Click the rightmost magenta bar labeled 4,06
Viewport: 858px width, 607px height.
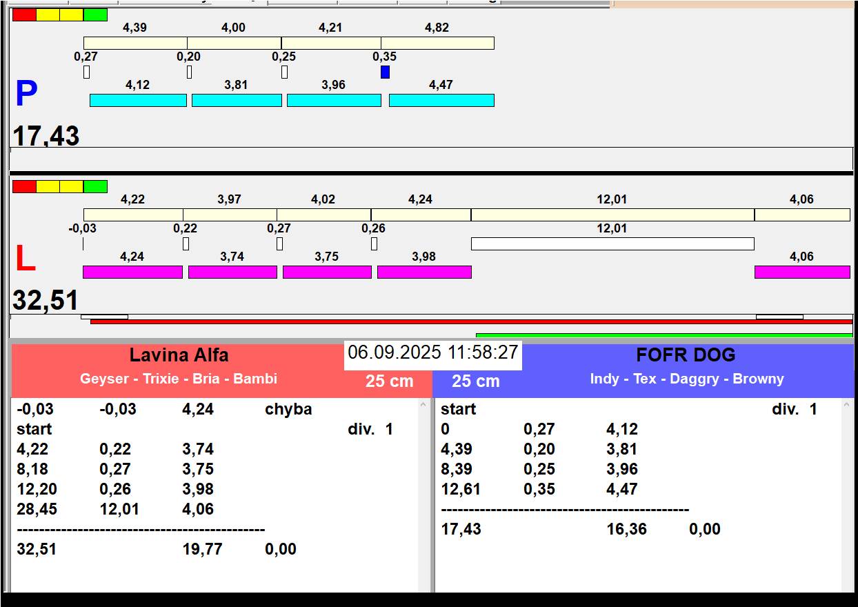pos(801,272)
